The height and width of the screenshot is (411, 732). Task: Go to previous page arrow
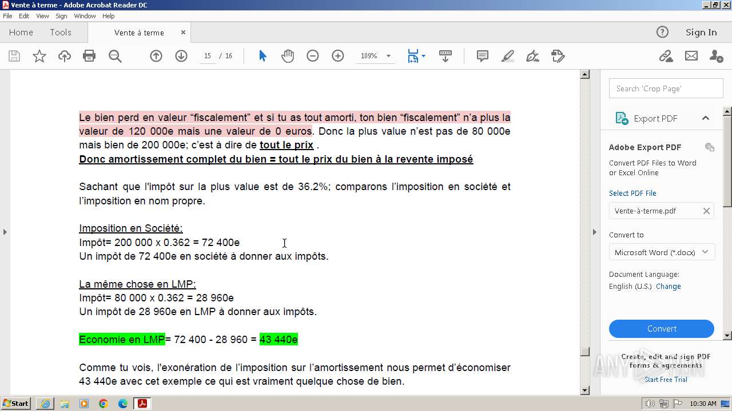point(156,56)
